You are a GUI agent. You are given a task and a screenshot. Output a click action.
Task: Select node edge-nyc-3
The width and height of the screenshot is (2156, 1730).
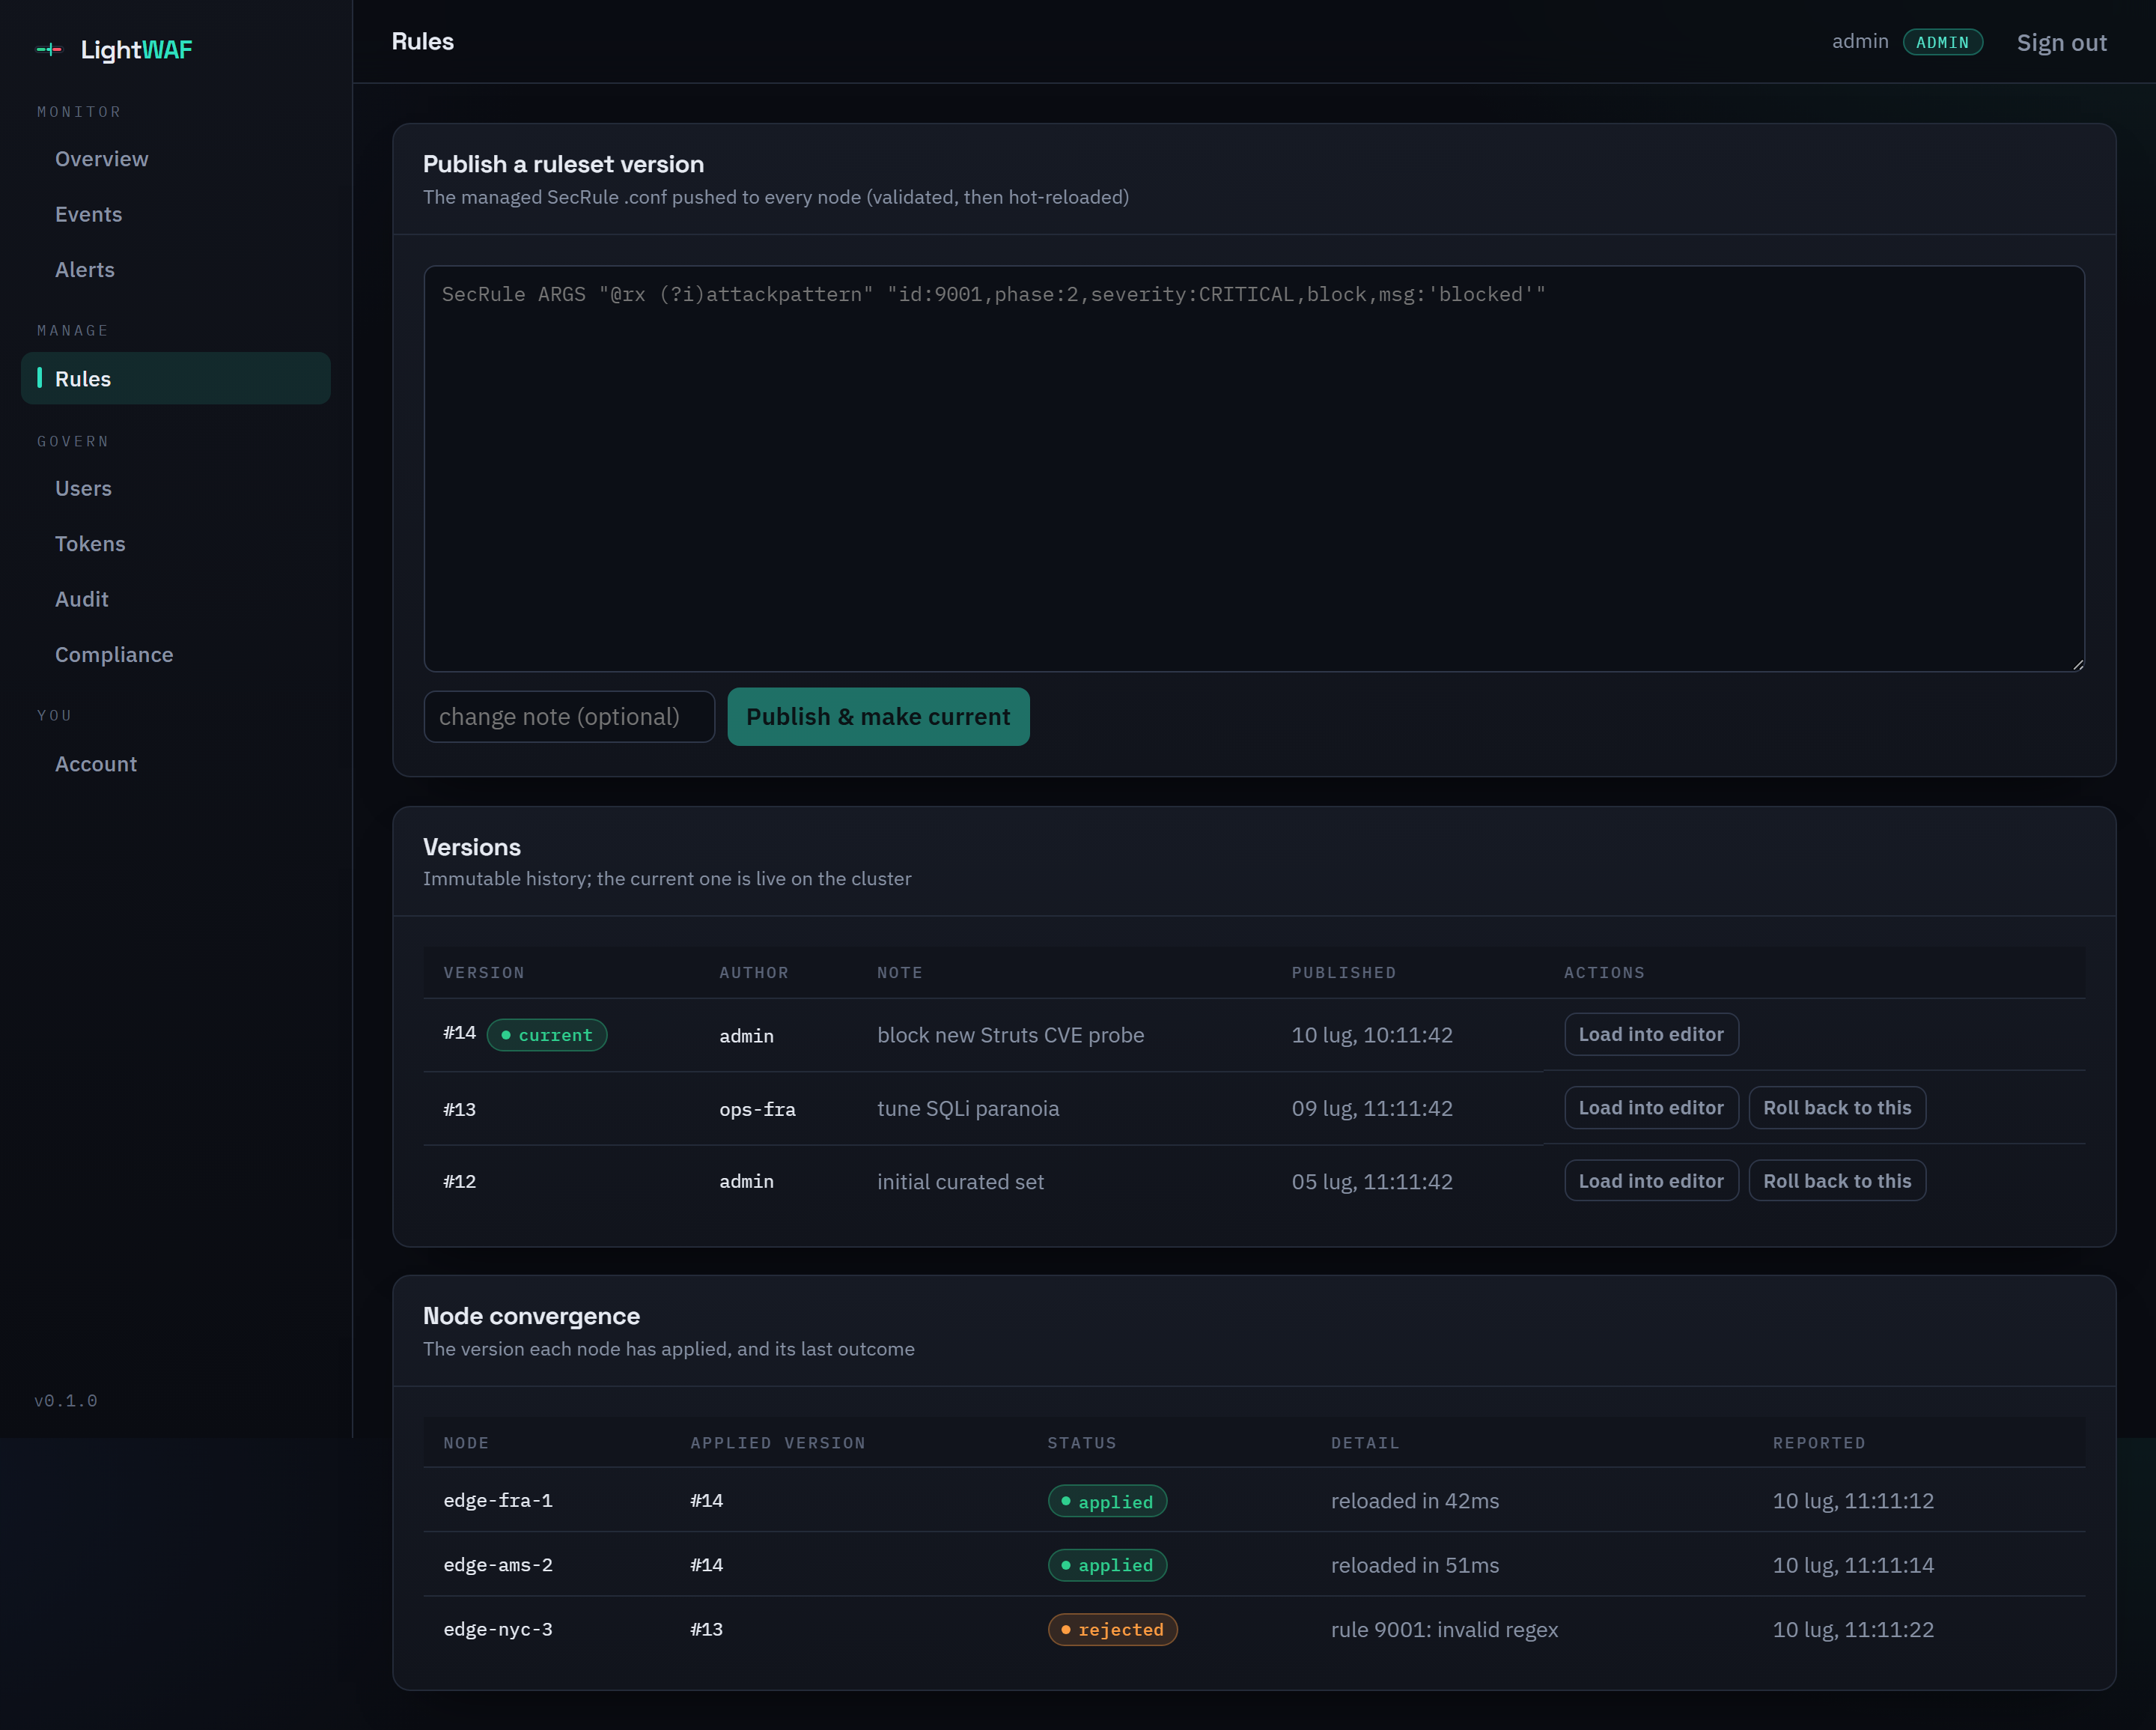498,1629
